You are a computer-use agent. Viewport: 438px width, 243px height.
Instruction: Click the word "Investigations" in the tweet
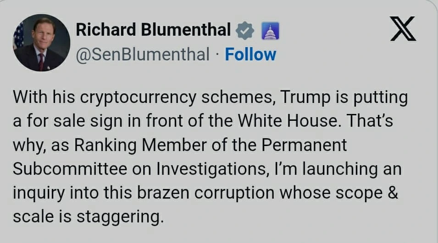208,169
